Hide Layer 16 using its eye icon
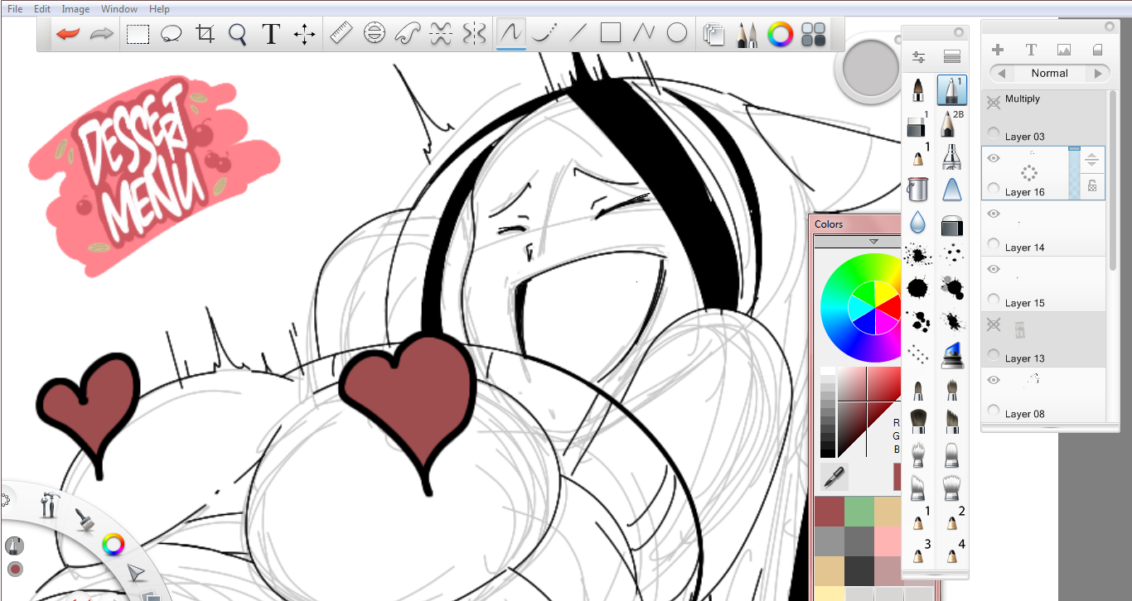 coord(994,158)
